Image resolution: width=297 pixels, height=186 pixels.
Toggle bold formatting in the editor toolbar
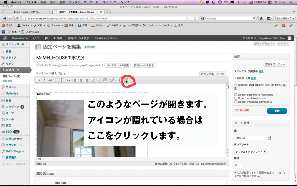click(38, 80)
